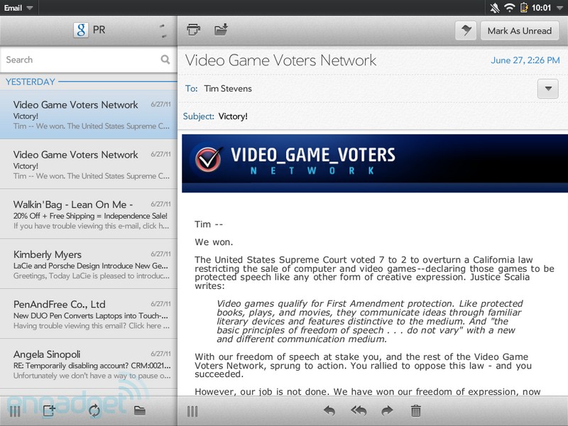The width and height of the screenshot is (568, 426).
Task: Click the 10:01 clock
Action: point(541,8)
